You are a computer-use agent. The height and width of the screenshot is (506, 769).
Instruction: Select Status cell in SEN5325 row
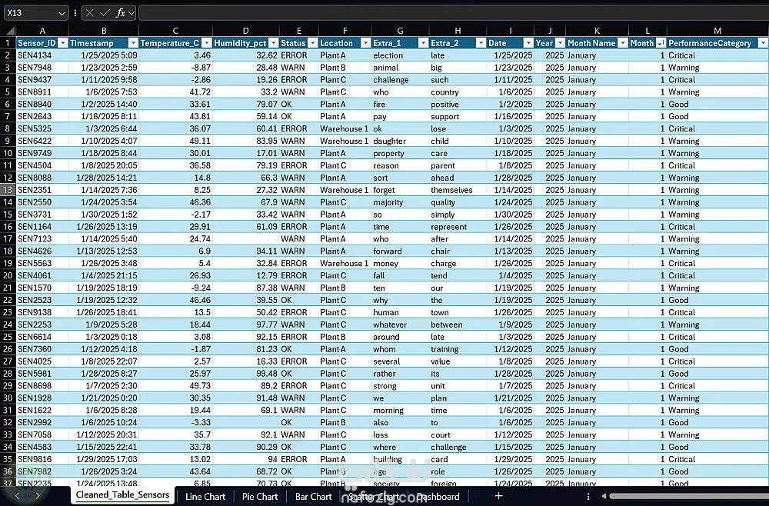pos(298,128)
